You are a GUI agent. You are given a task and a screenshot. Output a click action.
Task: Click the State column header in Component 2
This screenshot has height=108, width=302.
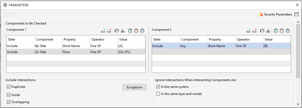(166, 39)
